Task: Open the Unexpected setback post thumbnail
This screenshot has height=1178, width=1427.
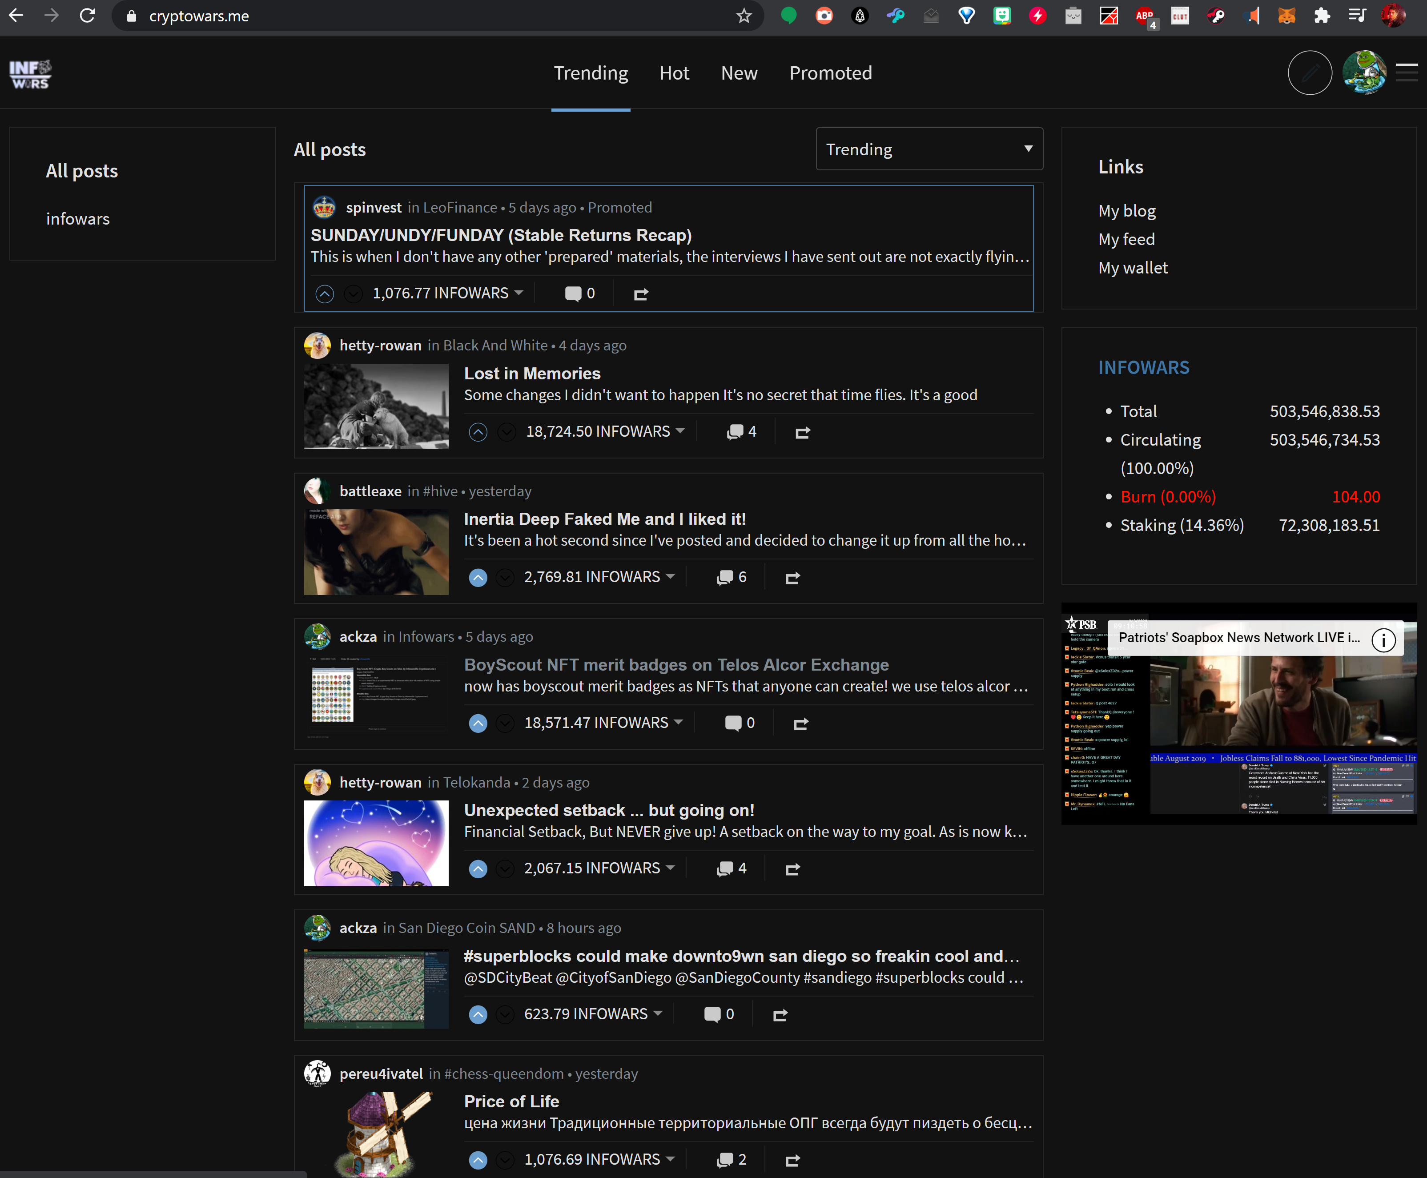Action: (376, 843)
